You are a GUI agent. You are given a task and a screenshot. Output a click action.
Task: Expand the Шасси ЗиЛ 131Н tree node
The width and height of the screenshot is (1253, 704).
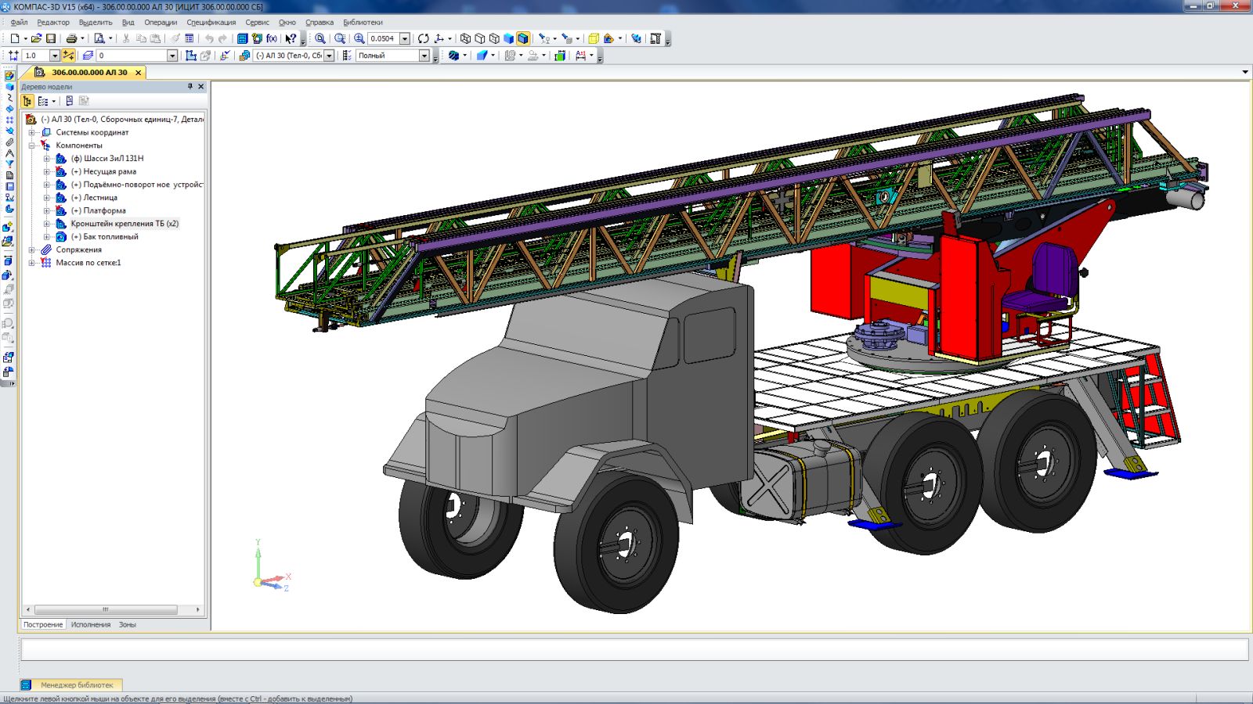coord(46,159)
